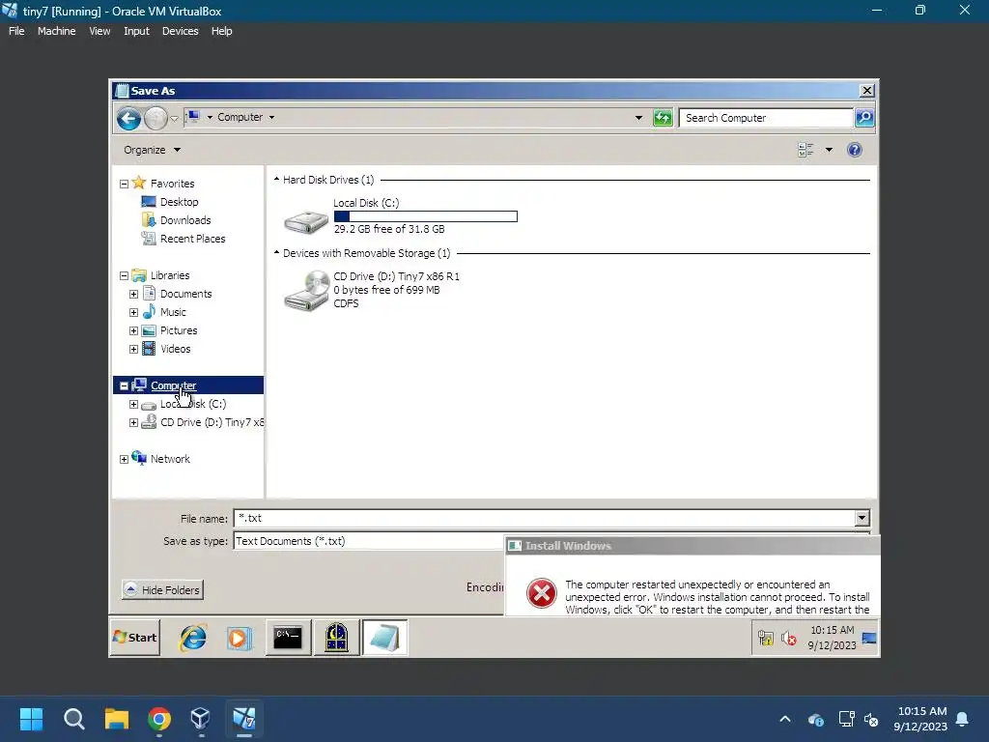Screen dimensions: 989x742
Task: Collapse the Libraries tree node
Action: coord(125,275)
